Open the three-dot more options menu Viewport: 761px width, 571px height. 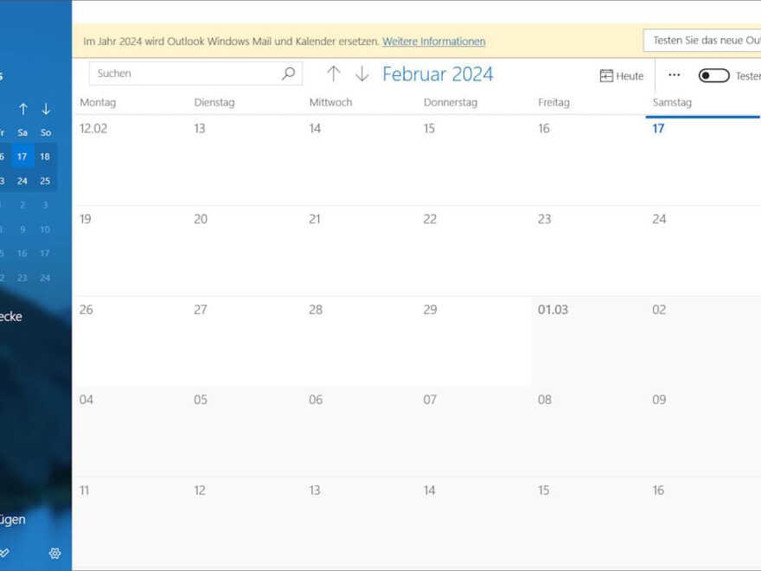(675, 74)
